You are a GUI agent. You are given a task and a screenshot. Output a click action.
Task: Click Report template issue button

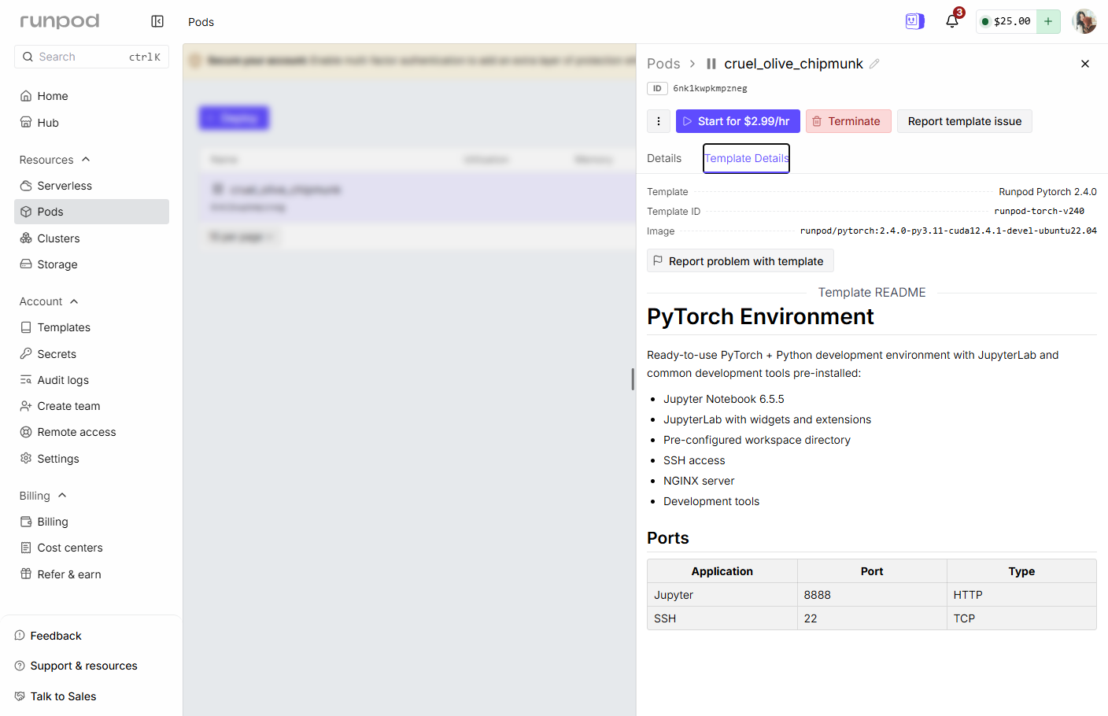click(965, 121)
